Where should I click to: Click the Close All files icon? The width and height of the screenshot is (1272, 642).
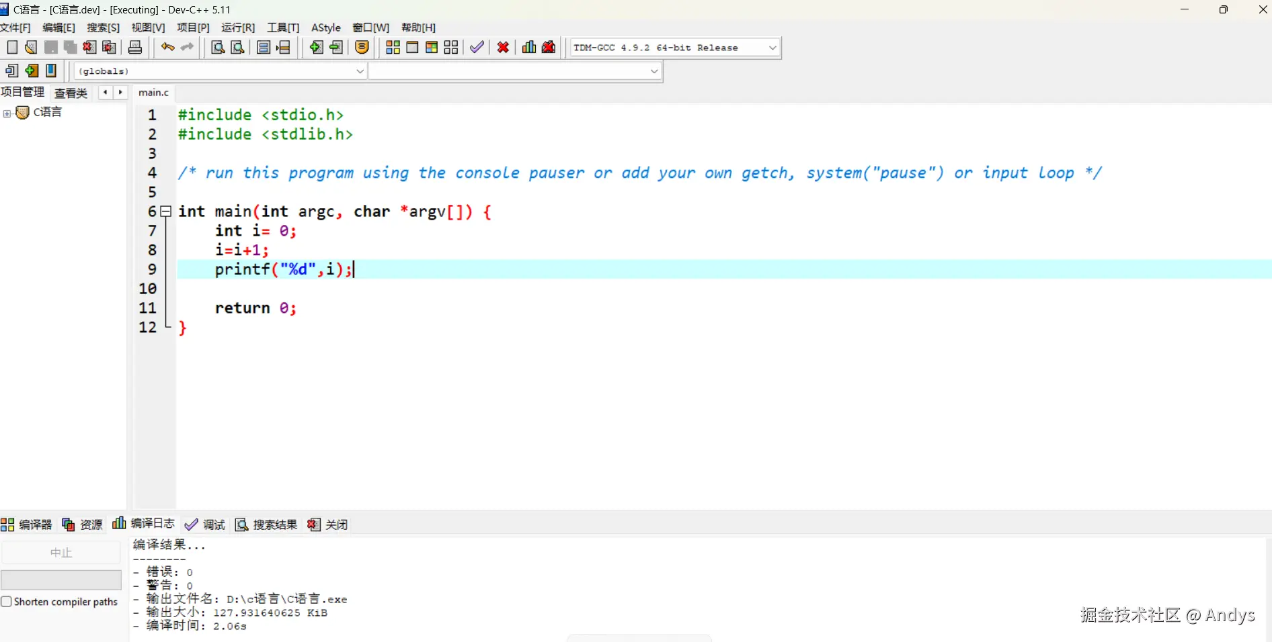pyautogui.click(x=109, y=47)
